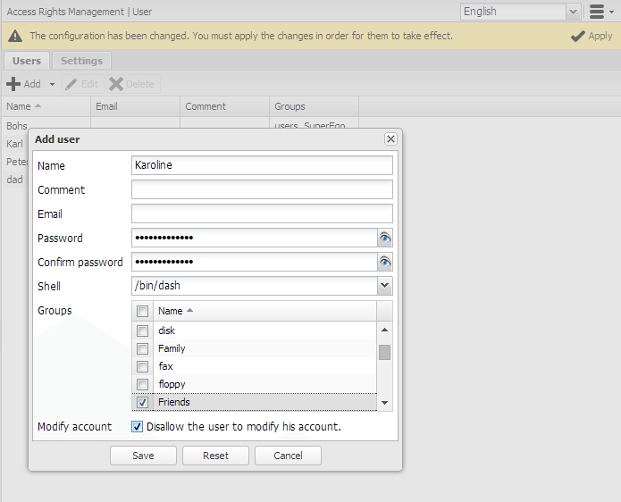The width and height of the screenshot is (621, 502).
Task: Check the floppy group checkbox
Action: (142, 384)
